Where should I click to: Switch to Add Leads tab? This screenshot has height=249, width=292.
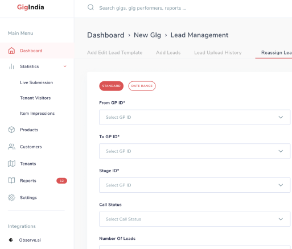click(x=168, y=53)
